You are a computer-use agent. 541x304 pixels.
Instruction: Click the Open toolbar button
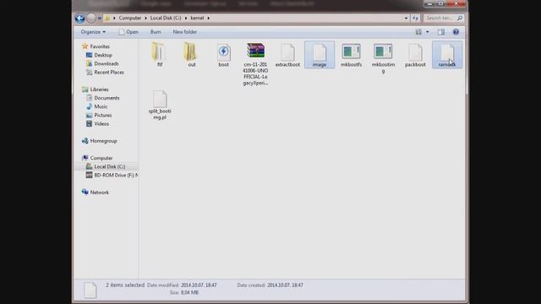point(128,32)
